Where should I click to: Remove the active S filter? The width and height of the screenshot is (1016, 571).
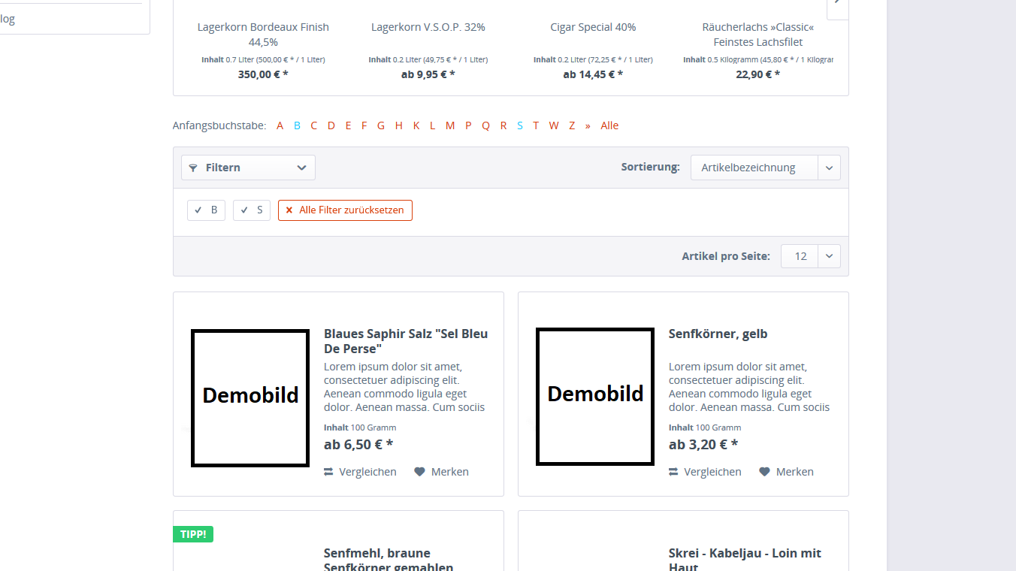[252, 210]
